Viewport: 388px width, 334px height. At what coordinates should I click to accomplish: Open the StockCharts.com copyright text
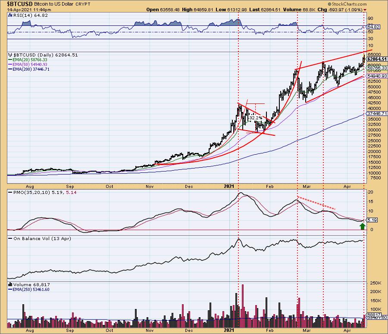pos(347,4)
